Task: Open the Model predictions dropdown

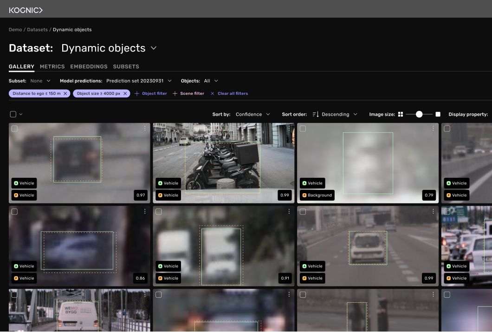Action: pyautogui.click(x=139, y=81)
